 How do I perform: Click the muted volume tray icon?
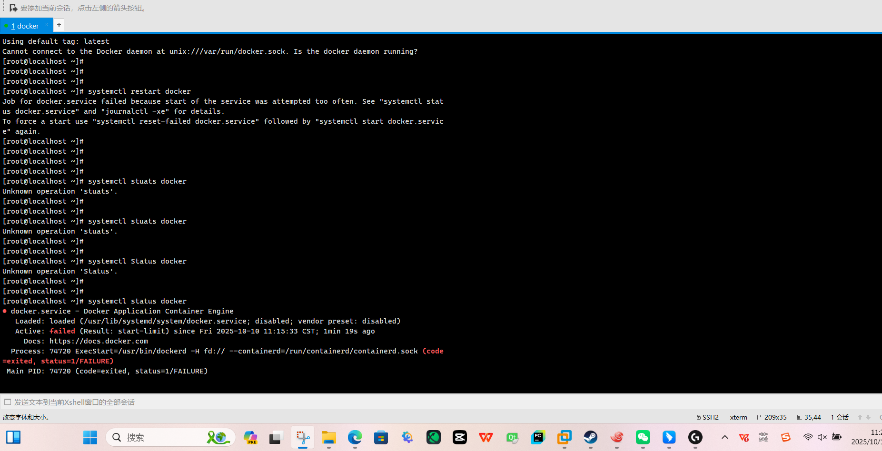tap(822, 437)
